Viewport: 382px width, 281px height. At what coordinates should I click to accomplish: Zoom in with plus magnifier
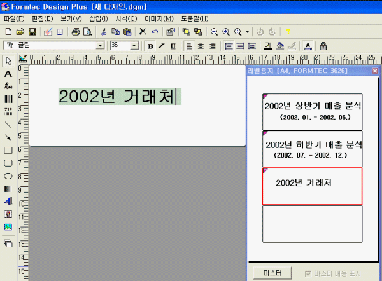pos(226,32)
